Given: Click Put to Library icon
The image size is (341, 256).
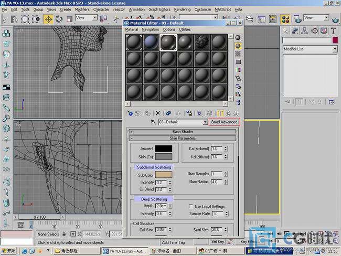Looking at the screenshot, I should [189, 113].
